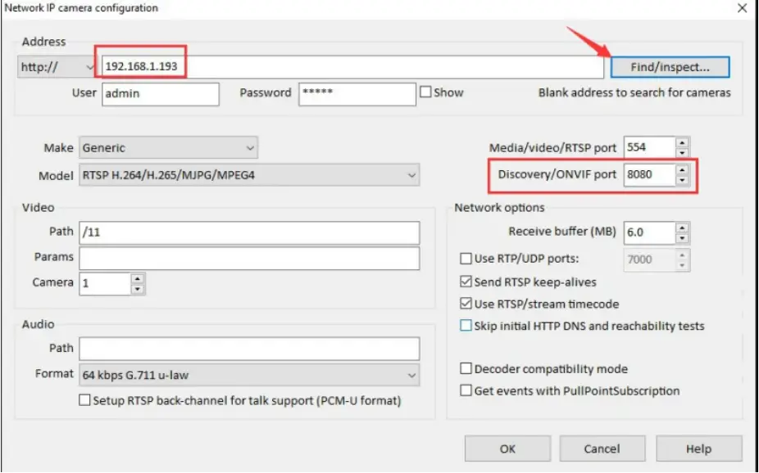Turn on Decoder compatibility mode
Image resolution: width=759 pixels, height=473 pixels.
click(466, 368)
